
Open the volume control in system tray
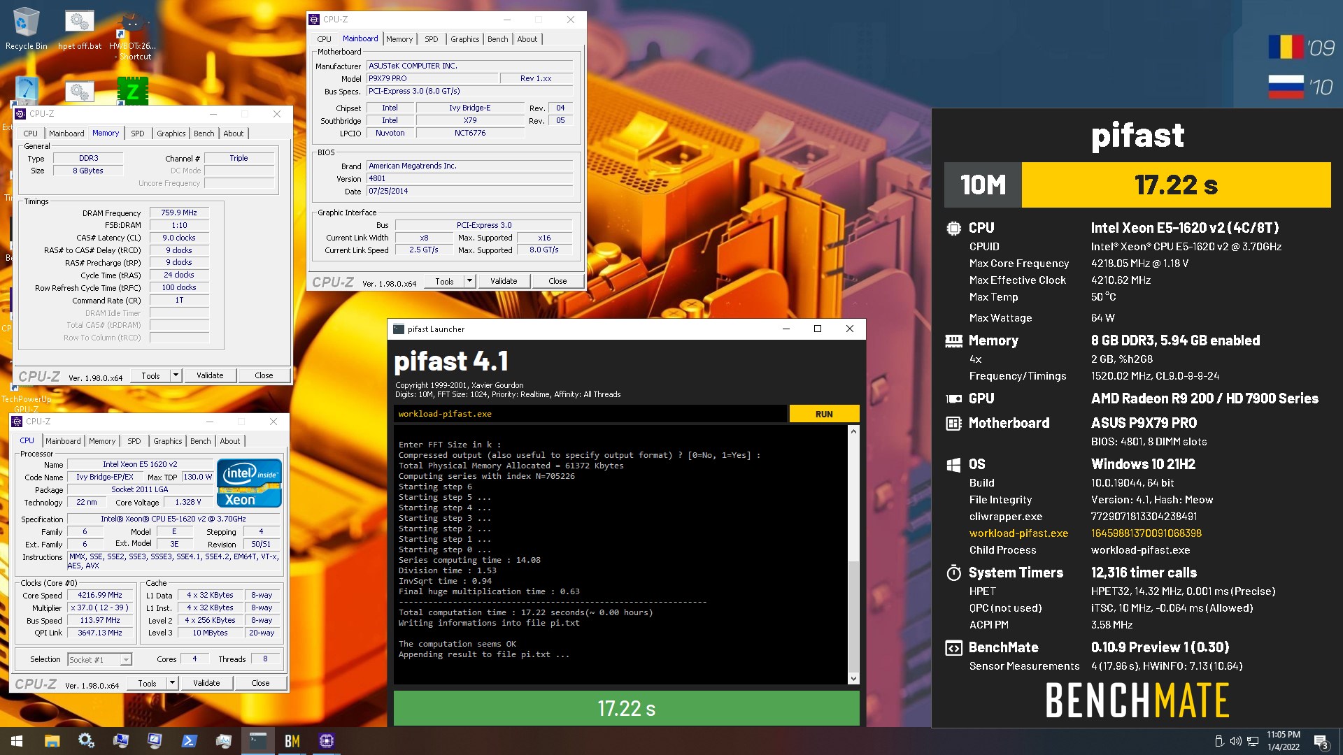coord(1235,741)
